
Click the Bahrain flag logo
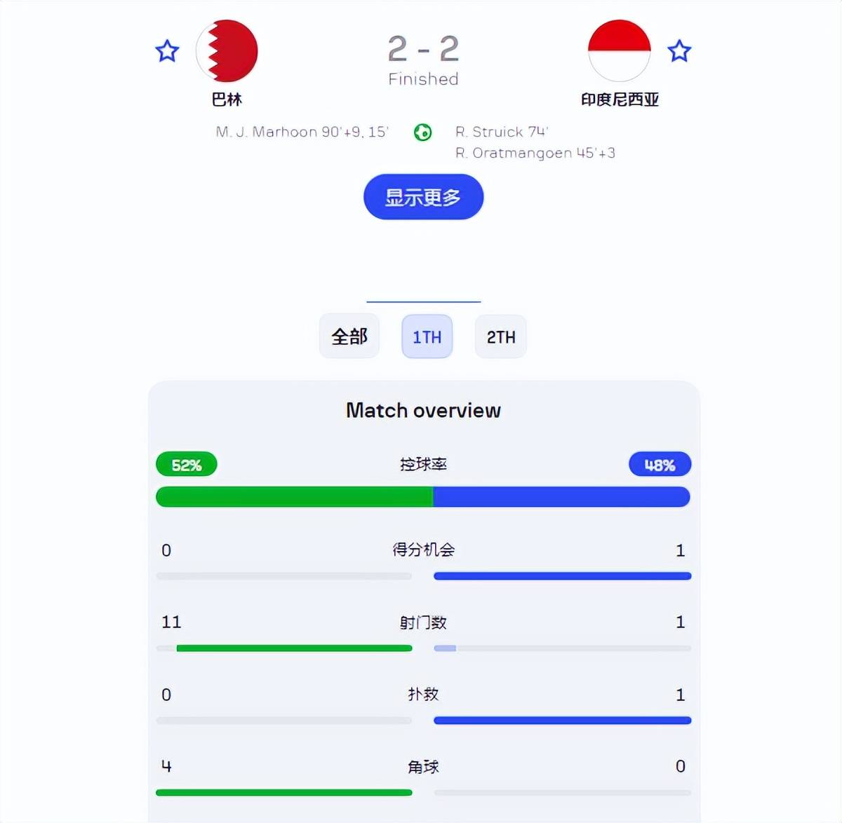click(x=227, y=51)
